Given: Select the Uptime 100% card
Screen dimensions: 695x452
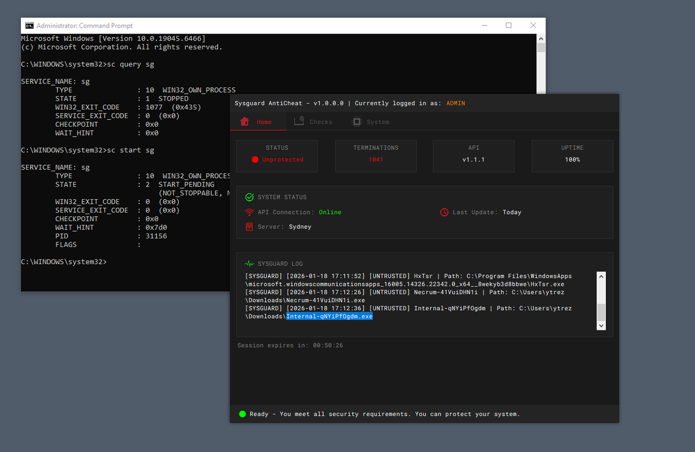Looking at the screenshot, I should coord(572,156).
